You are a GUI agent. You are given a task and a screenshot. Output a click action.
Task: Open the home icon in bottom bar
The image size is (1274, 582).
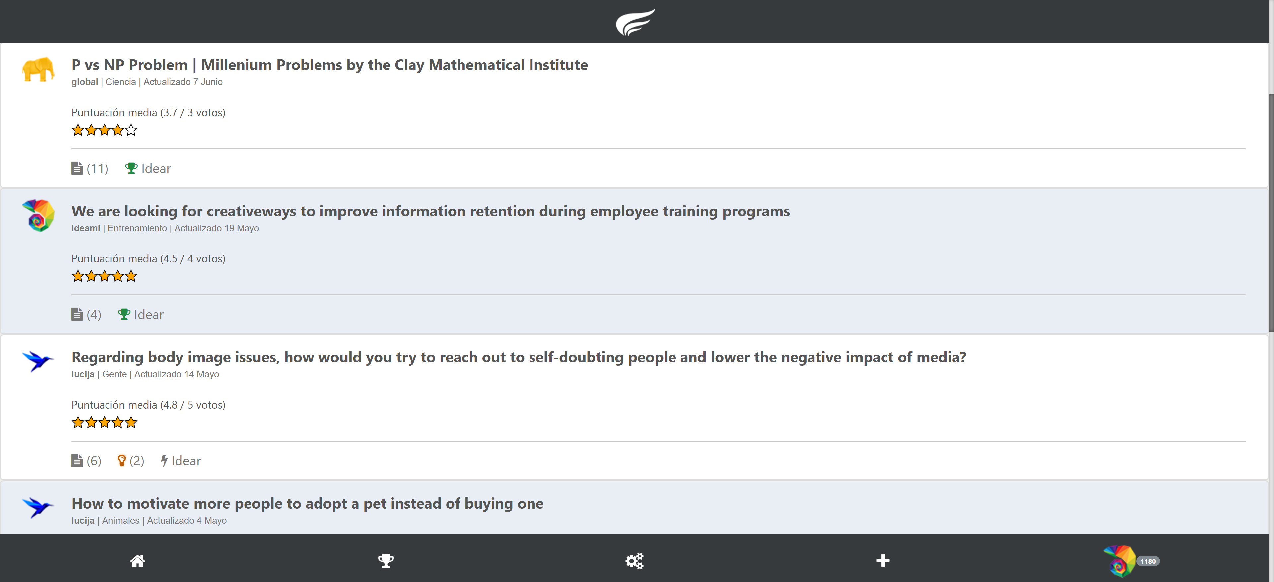click(x=137, y=561)
